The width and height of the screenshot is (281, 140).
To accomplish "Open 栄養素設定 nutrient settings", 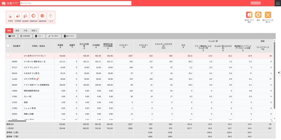I will (x=33, y=16).
